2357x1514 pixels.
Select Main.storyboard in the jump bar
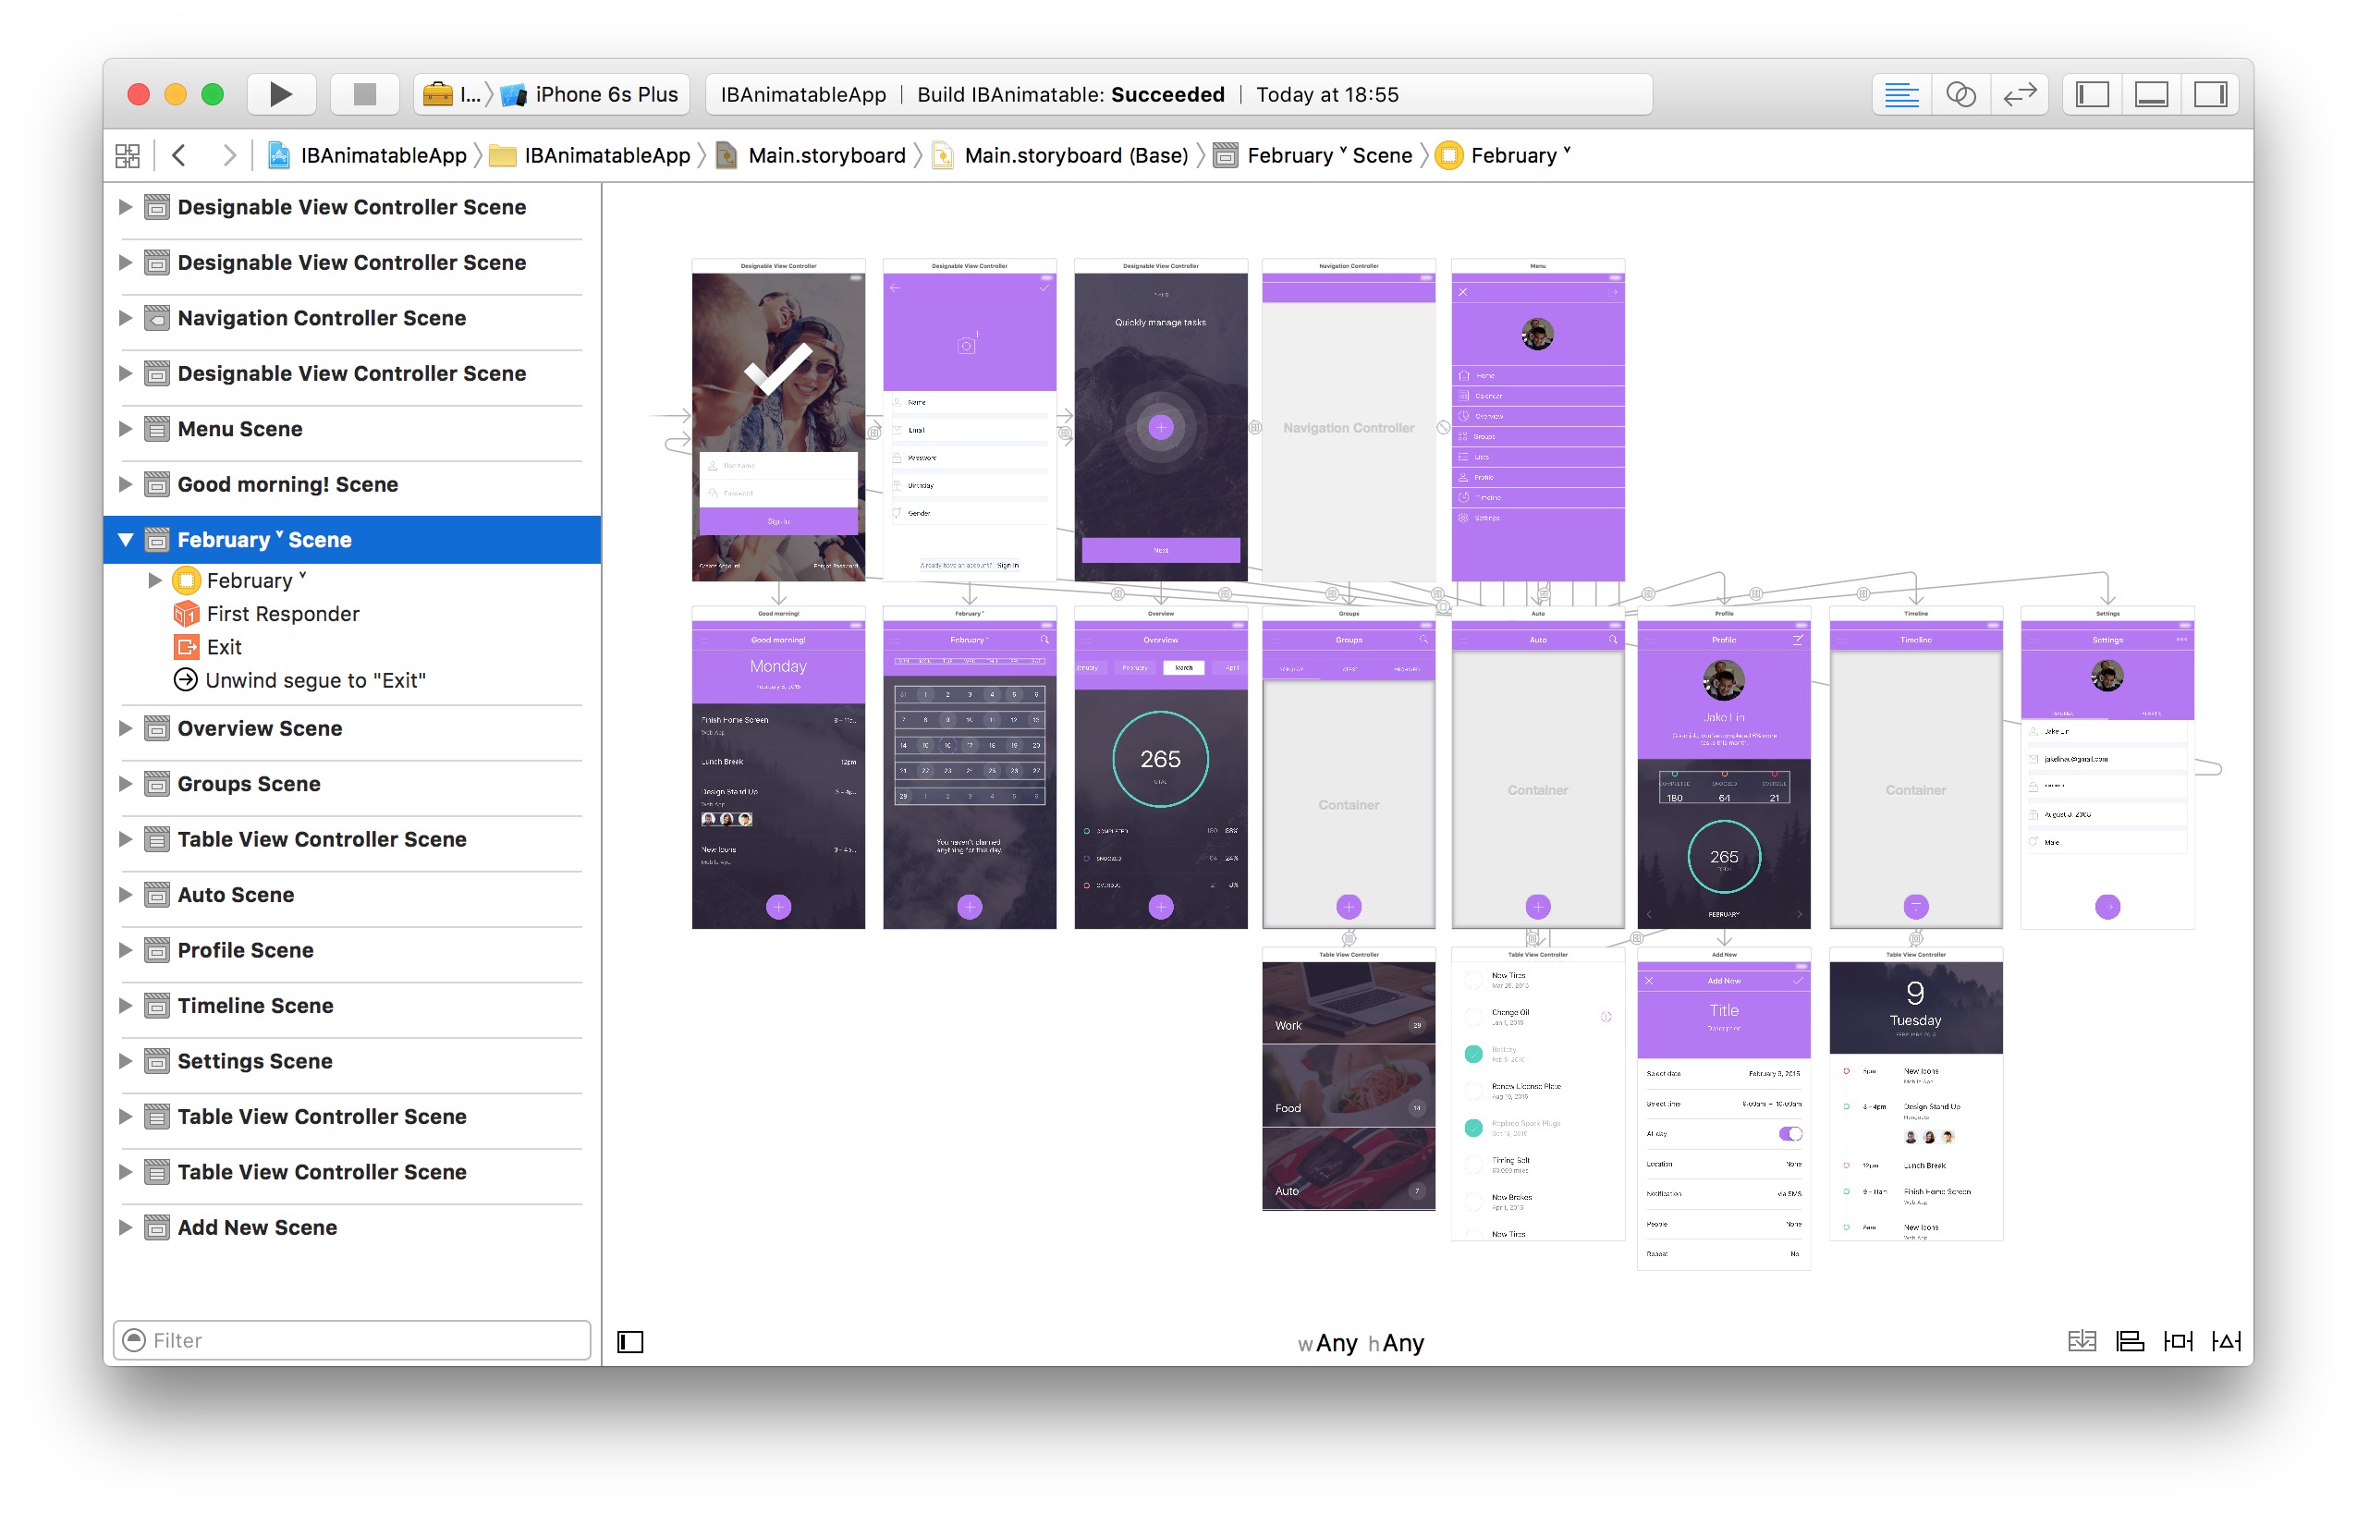coord(825,155)
